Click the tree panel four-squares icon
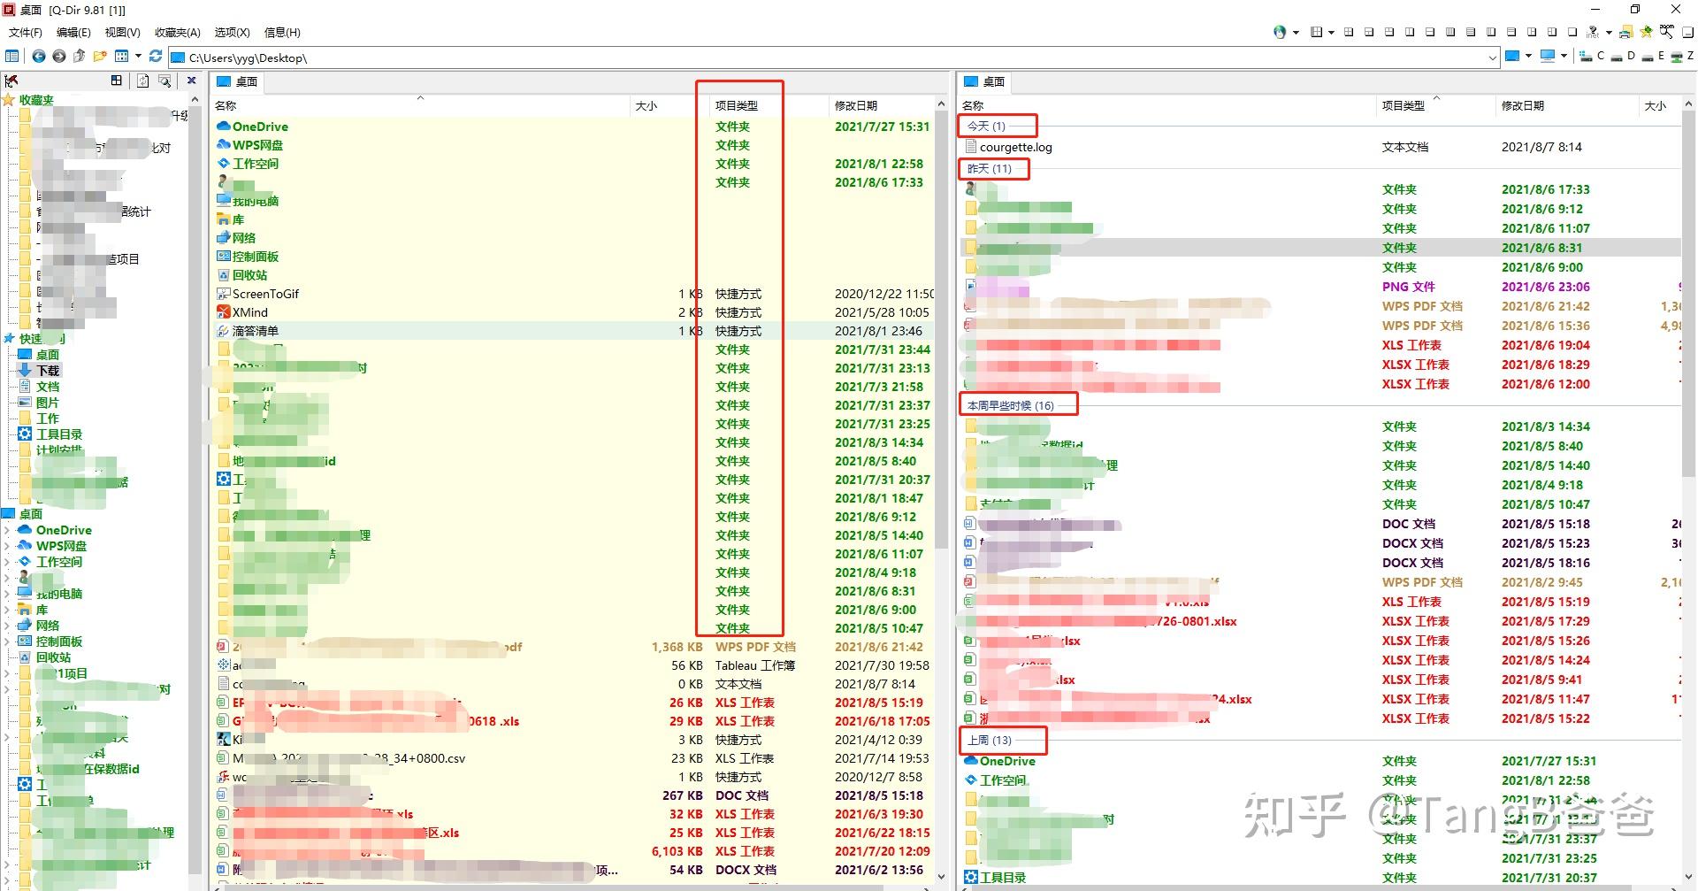Image resolution: width=1698 pixels, height=891 pixels. click(x=116, y=81)
